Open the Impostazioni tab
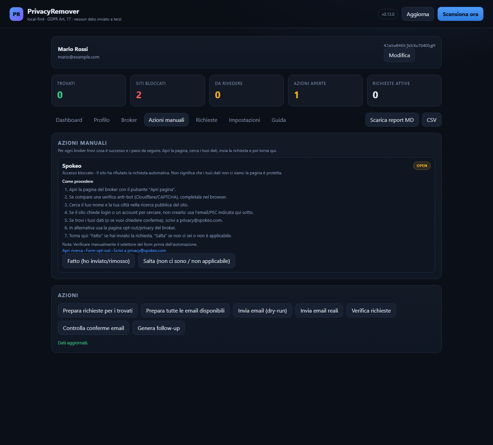The image size is (493, 445). click(244, 120)
